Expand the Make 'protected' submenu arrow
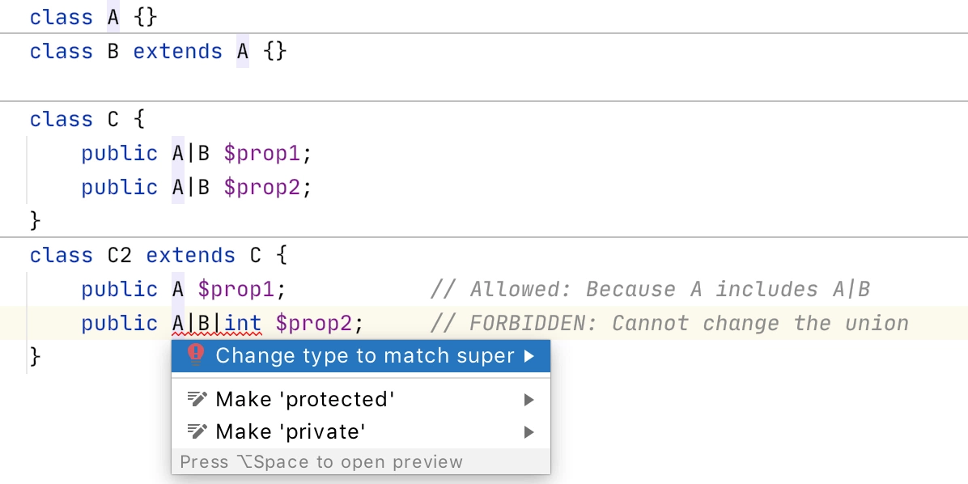Screen dimensions: 968x484 coord(529,400)
